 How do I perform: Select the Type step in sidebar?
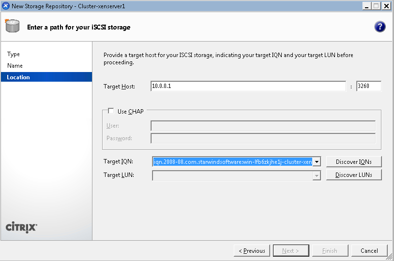click(14, 54)
